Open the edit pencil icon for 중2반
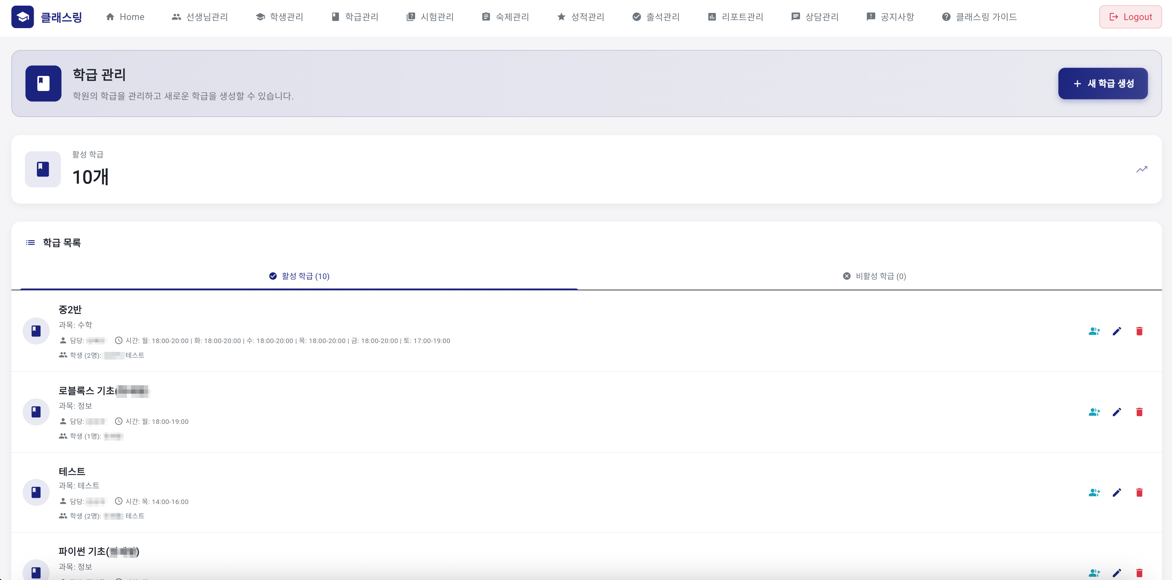 click(x=1118, y=331)
